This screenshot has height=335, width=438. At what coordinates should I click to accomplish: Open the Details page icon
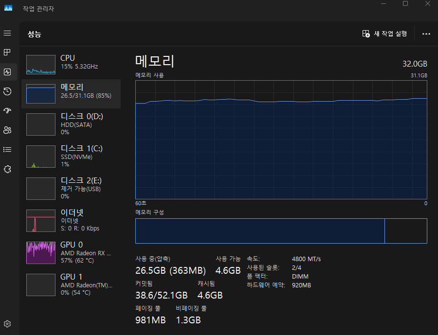point(7,150)
